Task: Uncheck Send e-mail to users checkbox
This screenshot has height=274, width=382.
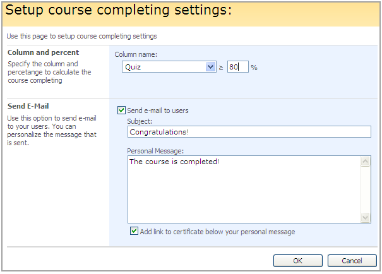Action: [x=121, y=110]
